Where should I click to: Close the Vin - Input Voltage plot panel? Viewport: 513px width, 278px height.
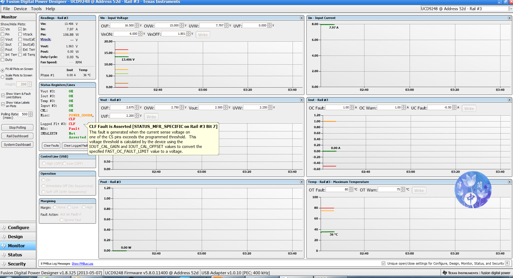[x=302, y=18]
